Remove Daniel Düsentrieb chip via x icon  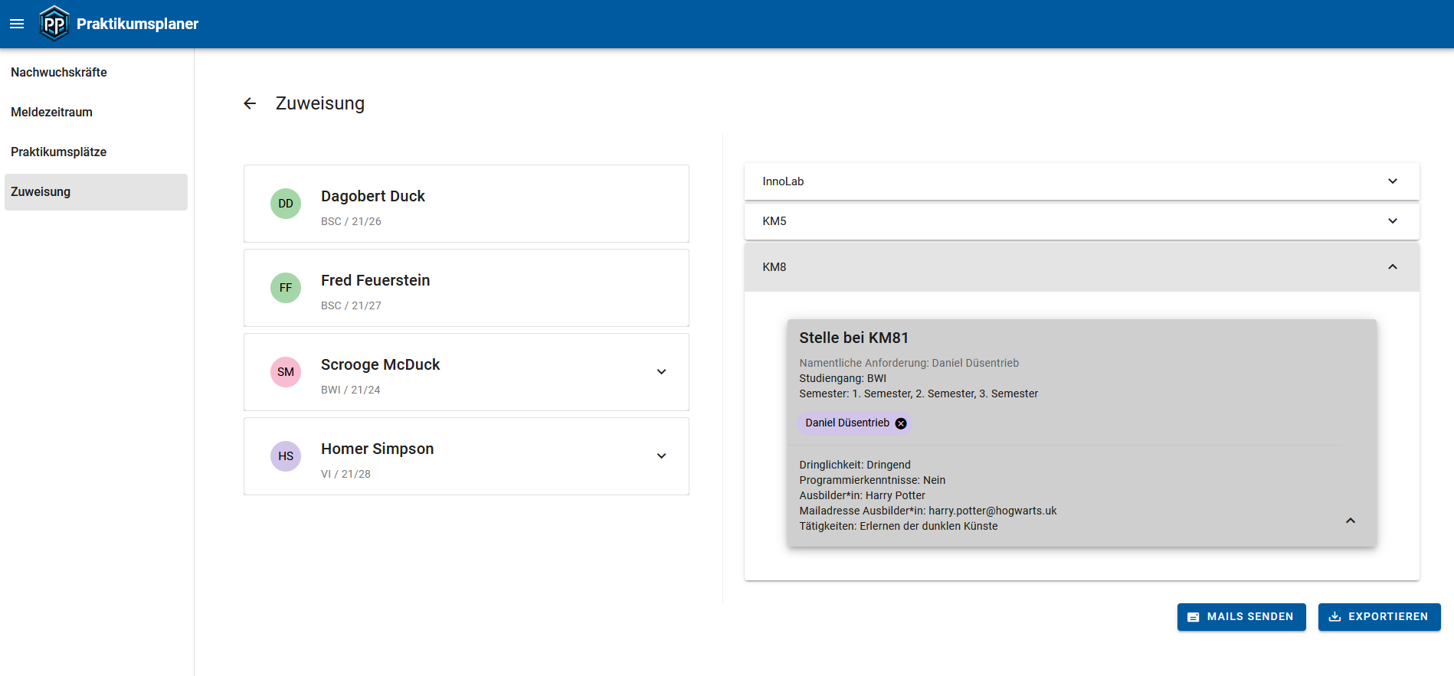[901, 423]
